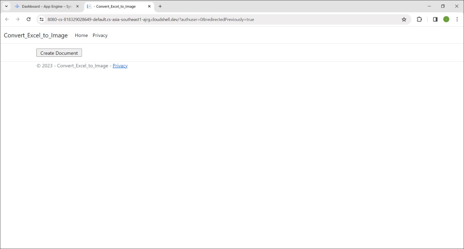The height and width of the screenshot is (249, 464).
Task: Toggle the browser side panel icon
Action: (435, 19)
